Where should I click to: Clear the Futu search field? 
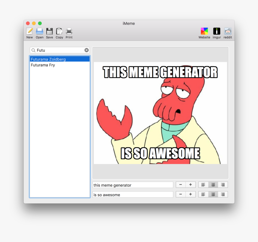pyautogui.click(x=86, y=50)
